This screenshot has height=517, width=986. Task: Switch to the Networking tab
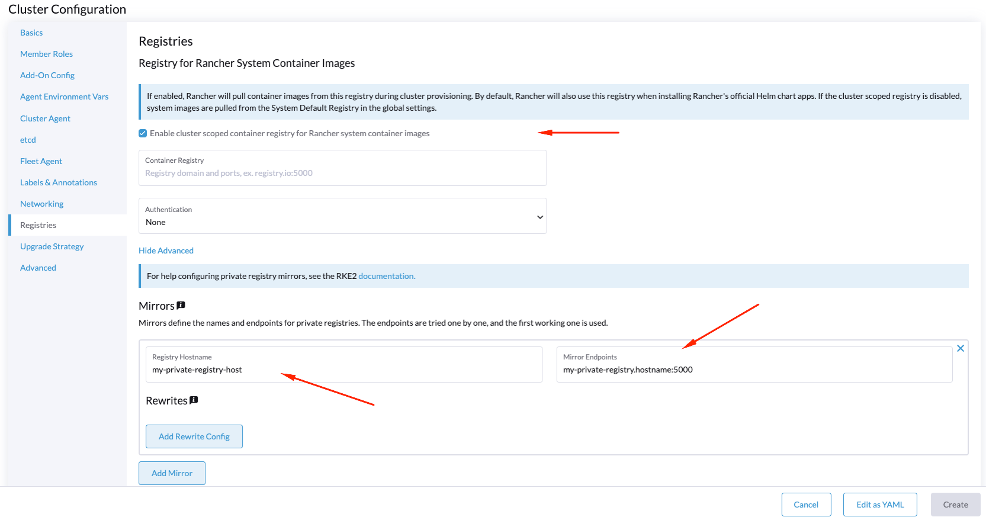click(41, 204)
